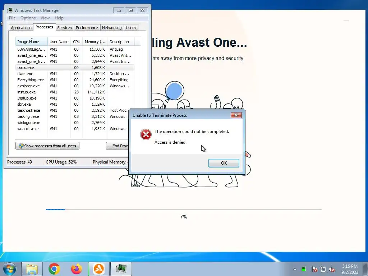Open Windows Explorer from the taskbar

(x=32, y=269)
